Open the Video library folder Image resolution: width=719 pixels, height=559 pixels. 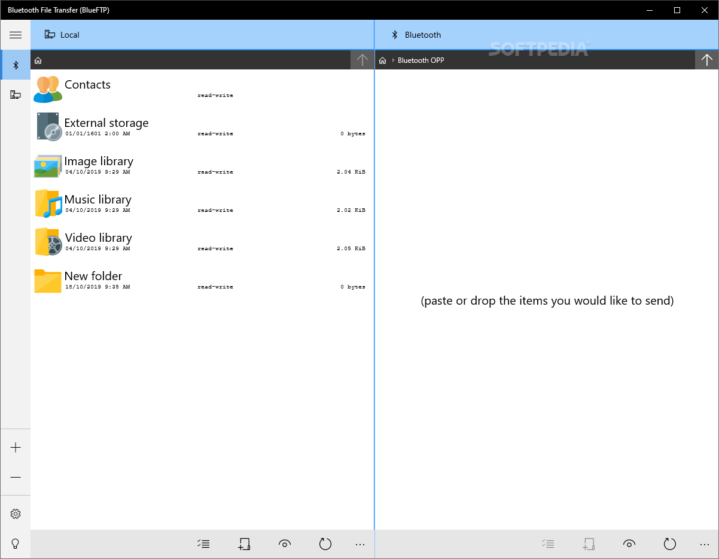[202, 242]
